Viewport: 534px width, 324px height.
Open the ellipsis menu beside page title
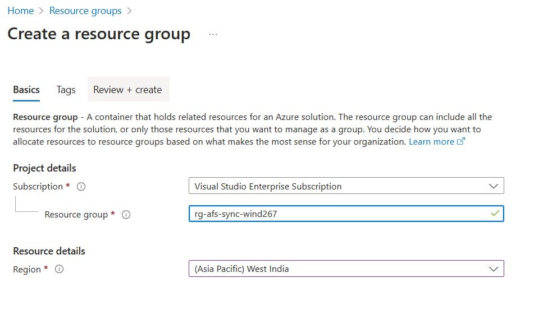(x=213, y=34)
